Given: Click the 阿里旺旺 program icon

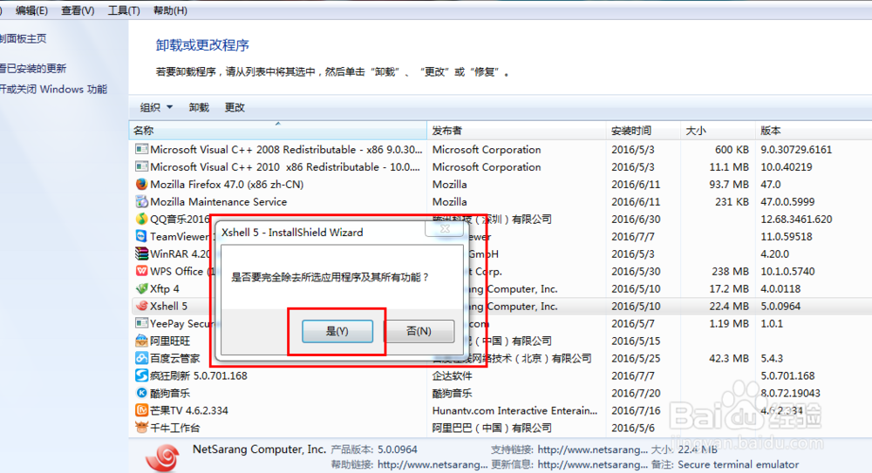Looking at the screenshot, I should tap(141, 341).
